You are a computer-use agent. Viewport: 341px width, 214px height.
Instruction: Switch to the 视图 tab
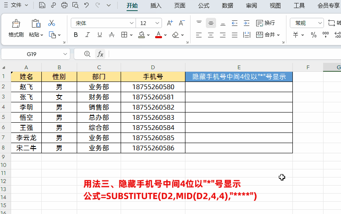[275, 6]
